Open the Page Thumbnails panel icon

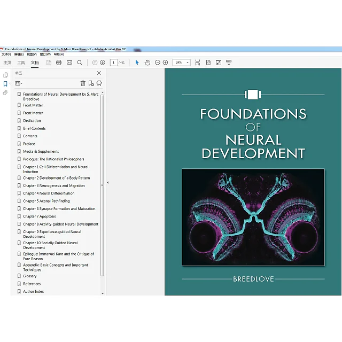pos(6,75)
